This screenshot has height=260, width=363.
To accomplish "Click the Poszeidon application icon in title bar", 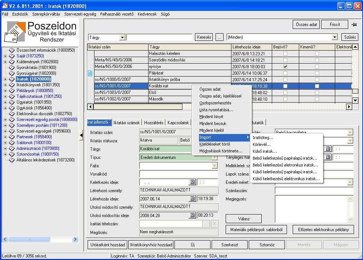I will (x=5, y=6).
